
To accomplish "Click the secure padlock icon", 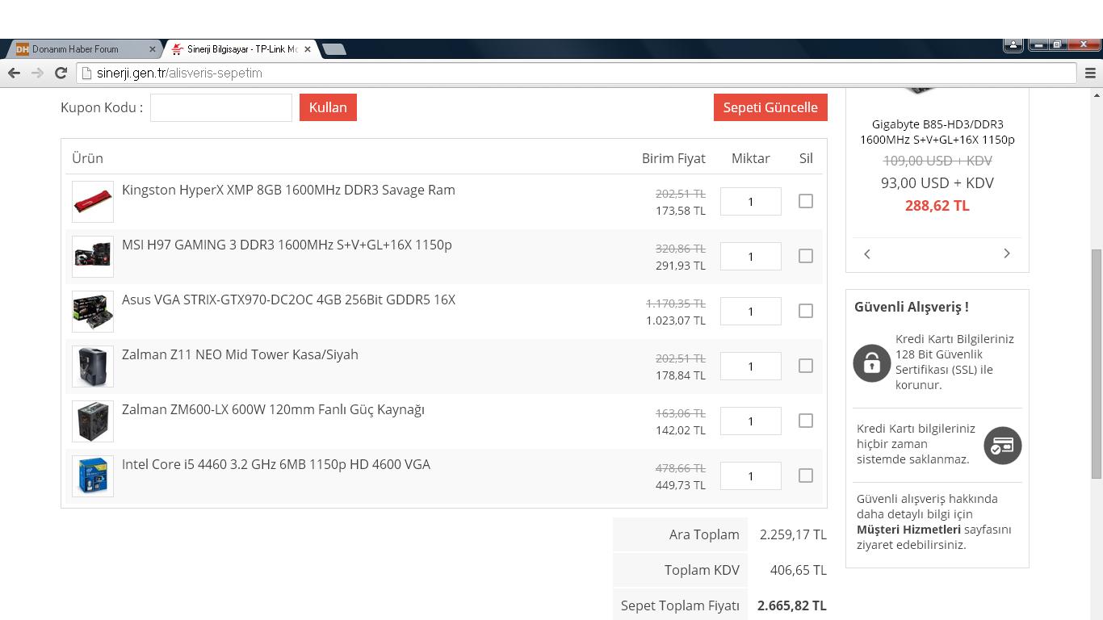I will click(872, 362).
